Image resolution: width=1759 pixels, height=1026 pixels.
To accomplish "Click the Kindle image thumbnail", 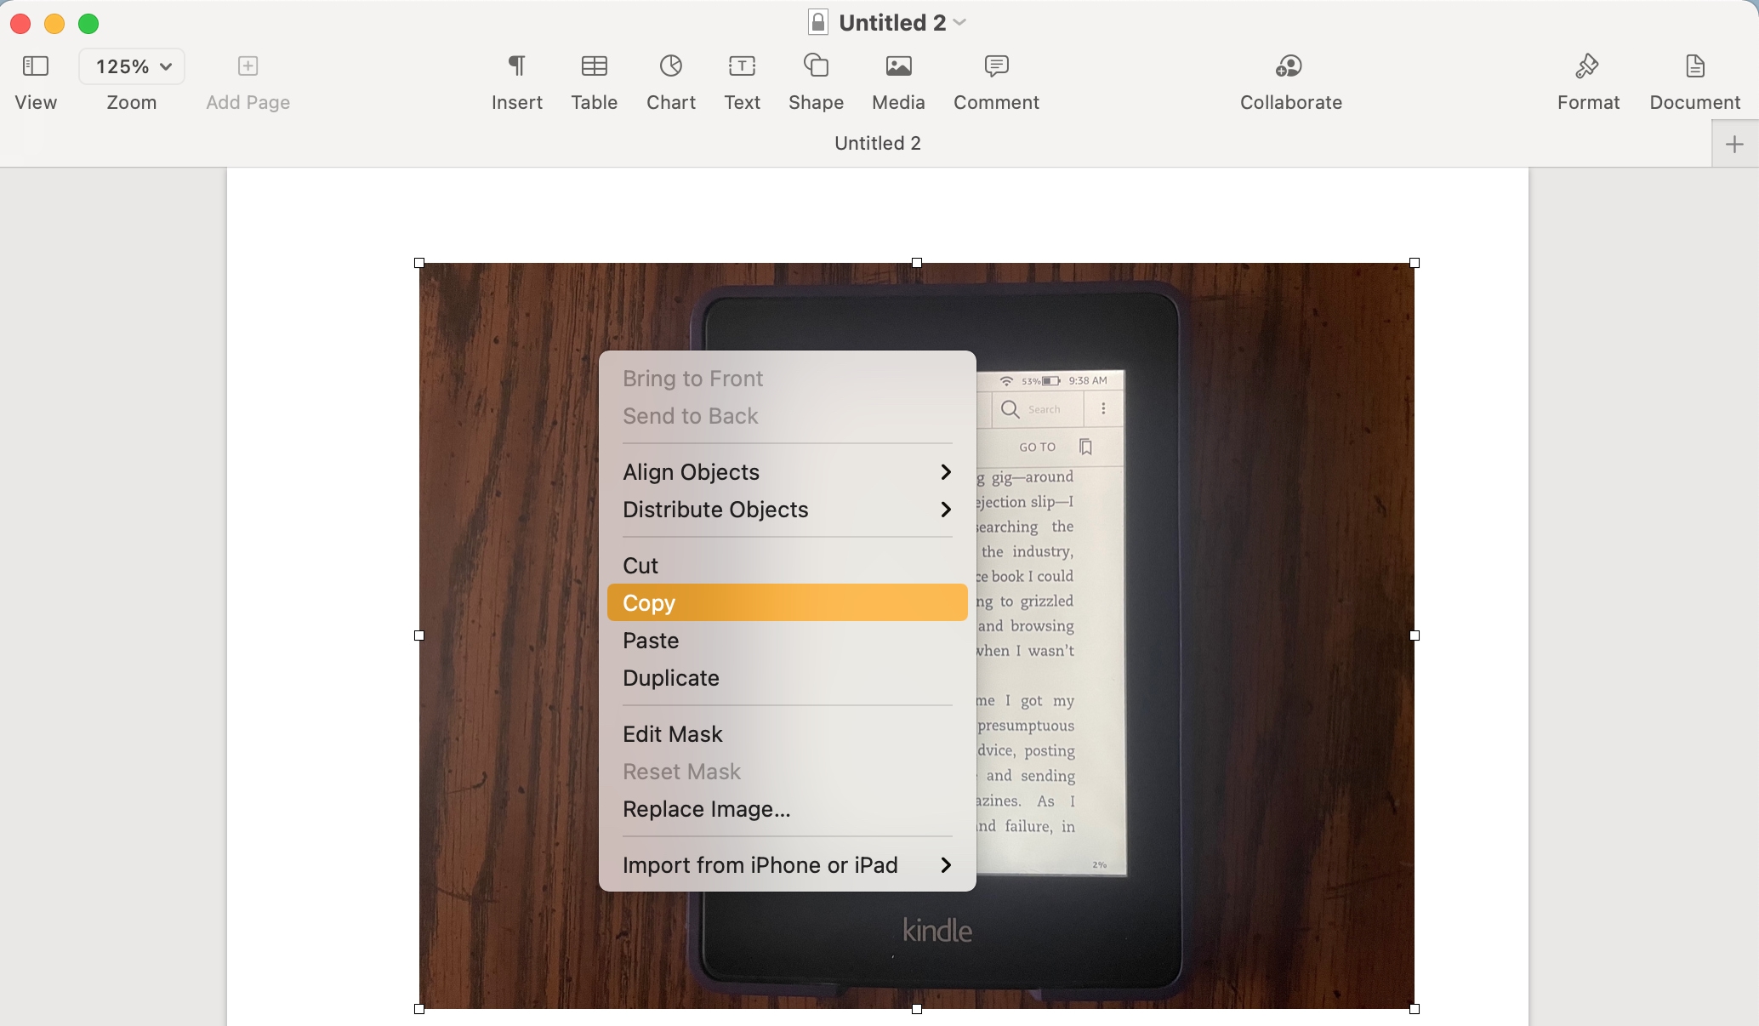I will 915,634.
